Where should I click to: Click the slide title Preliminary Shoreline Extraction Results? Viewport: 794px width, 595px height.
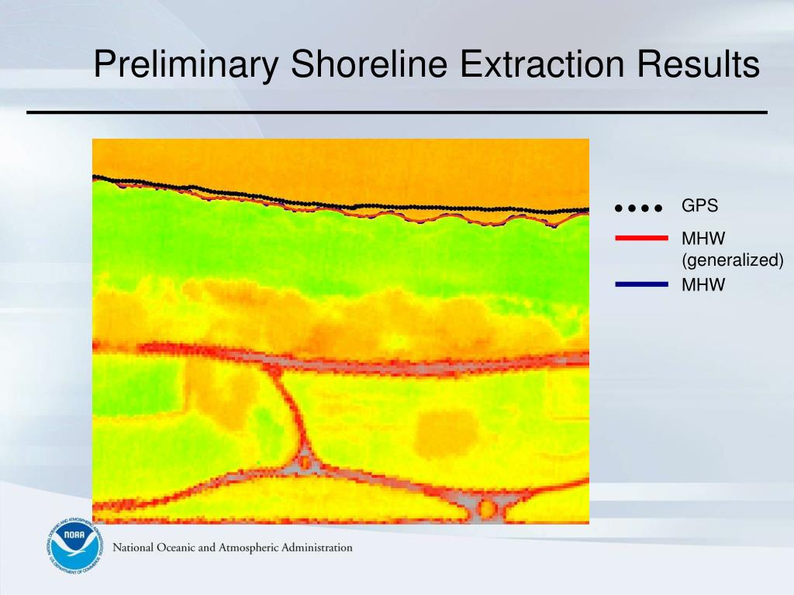426,64
